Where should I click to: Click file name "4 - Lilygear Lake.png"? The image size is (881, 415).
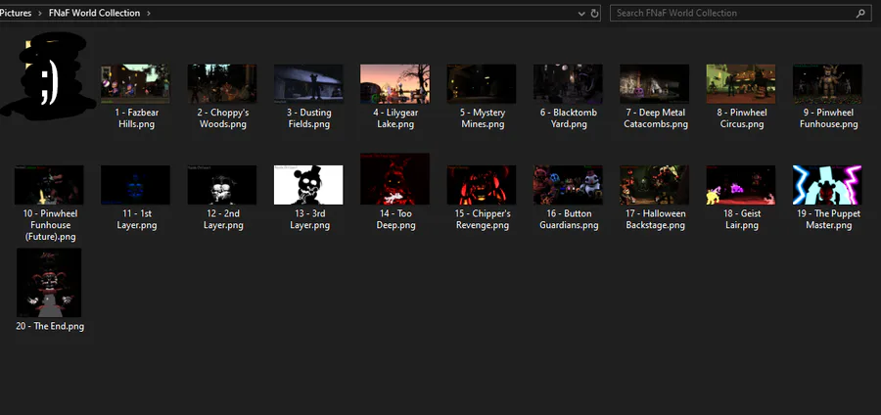(395, 118)
